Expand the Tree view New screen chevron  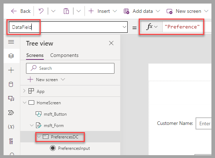(x=63, y=79)
